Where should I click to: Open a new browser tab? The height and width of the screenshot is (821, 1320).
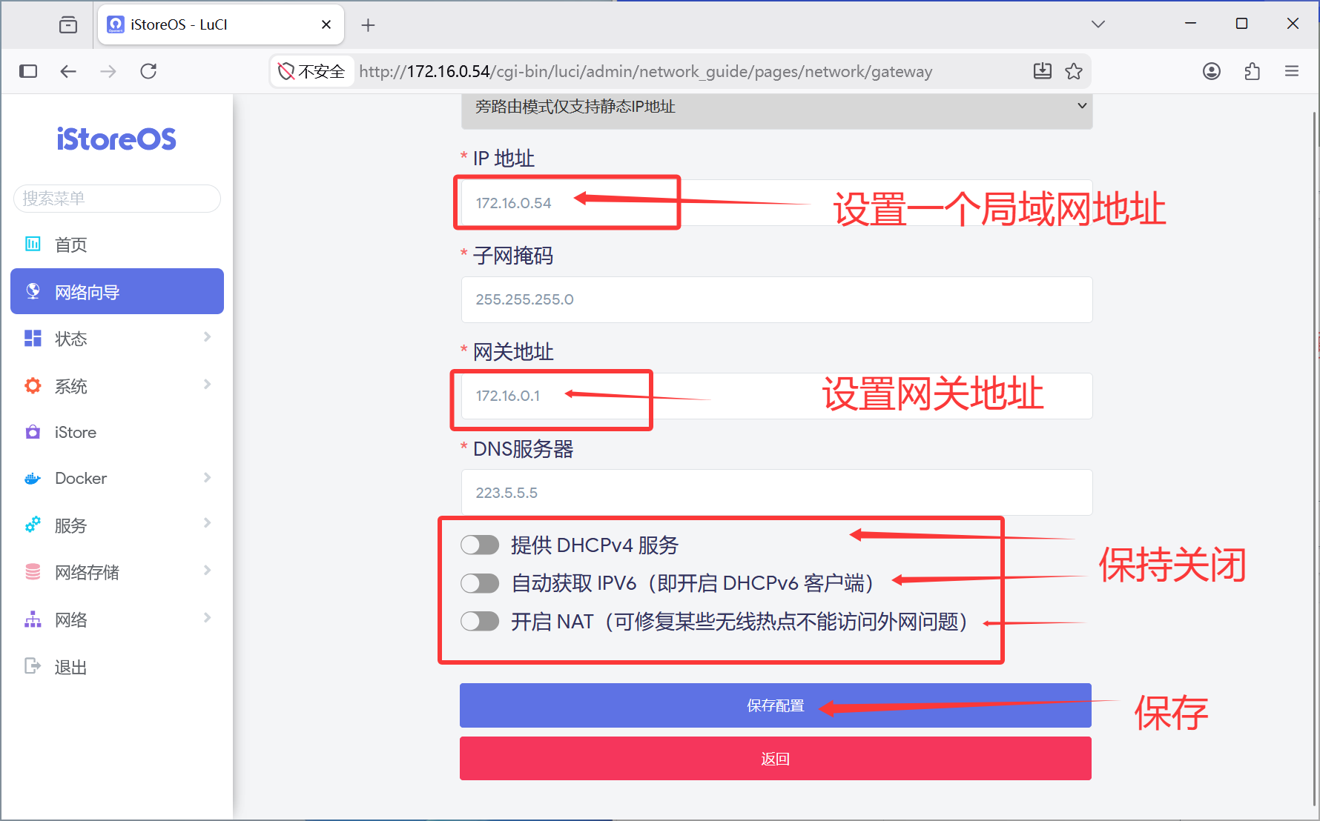pyautogui.click(x=368, y=25)
